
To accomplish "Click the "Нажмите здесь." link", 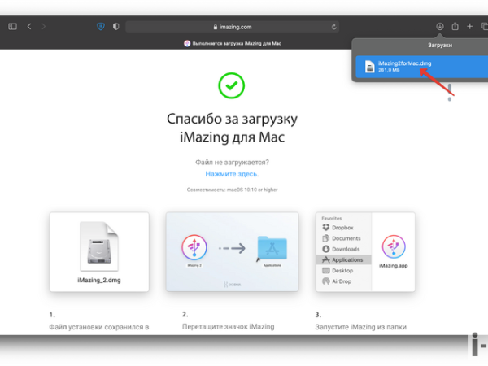I will pos(232,174).
